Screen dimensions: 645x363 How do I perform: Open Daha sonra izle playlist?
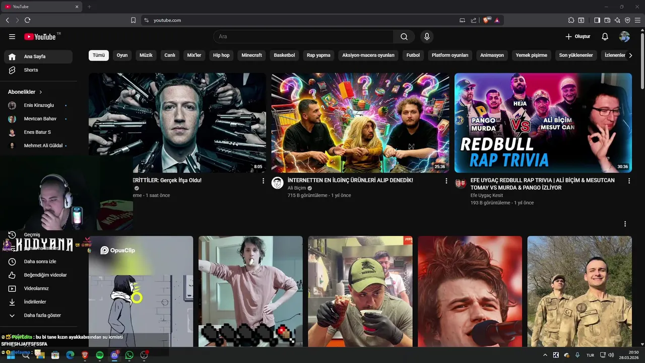pyautogui.click(x=38, y=262)
